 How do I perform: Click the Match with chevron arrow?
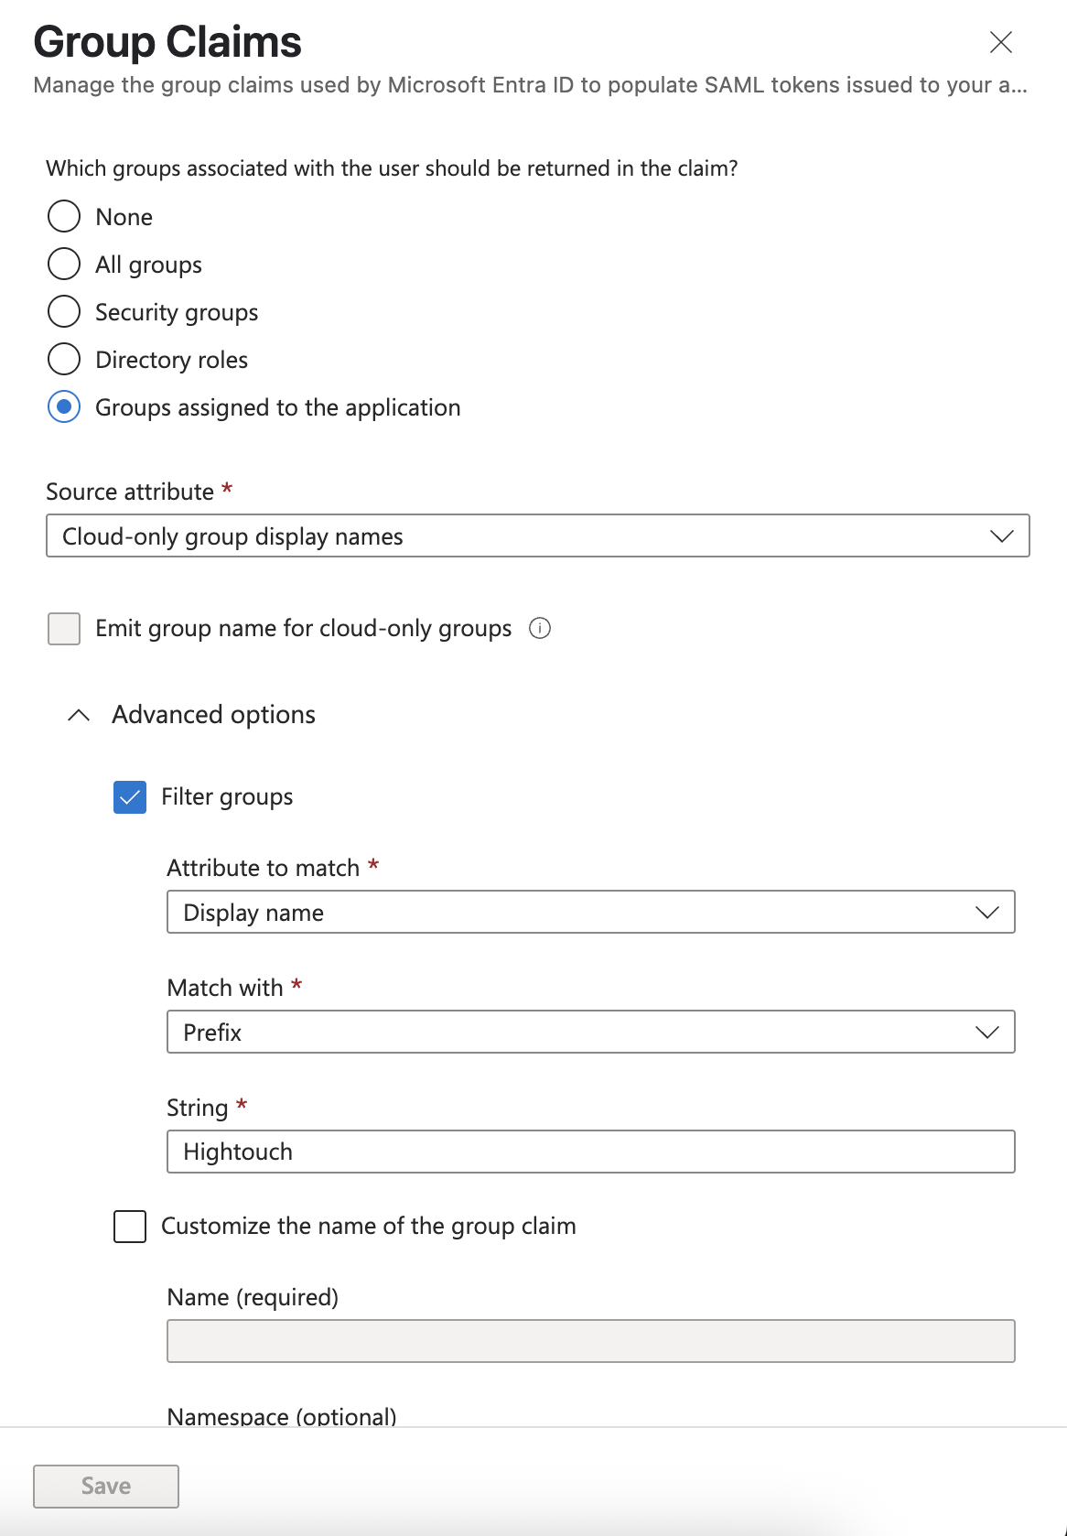coord(986,1033)
